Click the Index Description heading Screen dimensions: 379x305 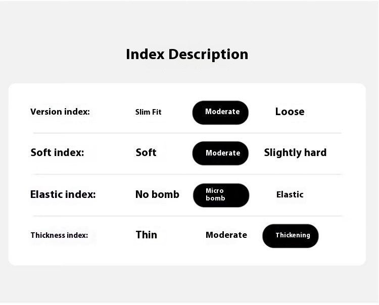point(187,55)
